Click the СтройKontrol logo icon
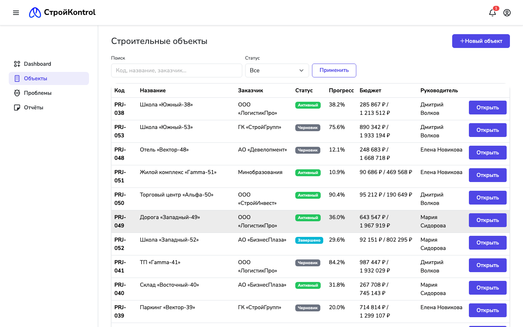The image size is (523, 327). [x=35, y=12]
